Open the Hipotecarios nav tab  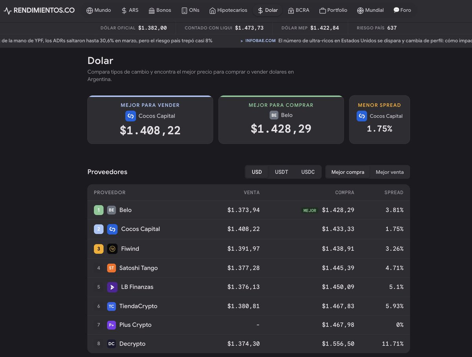click(229, 11)
